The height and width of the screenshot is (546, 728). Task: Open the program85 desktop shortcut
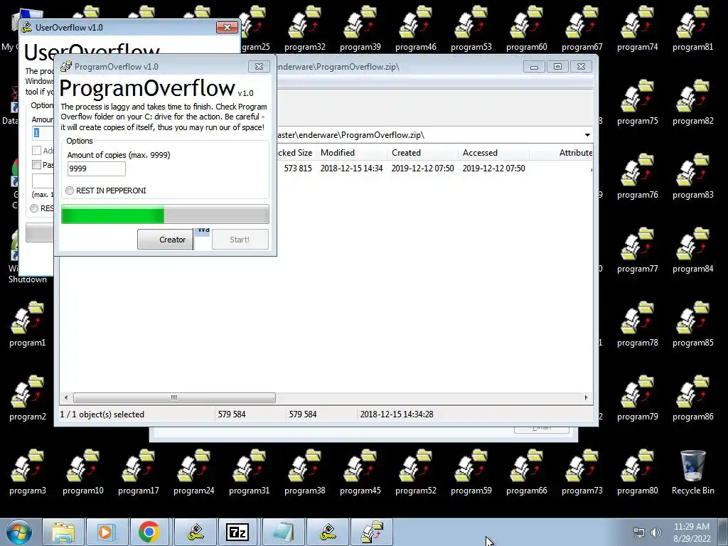tap(692, 324)
